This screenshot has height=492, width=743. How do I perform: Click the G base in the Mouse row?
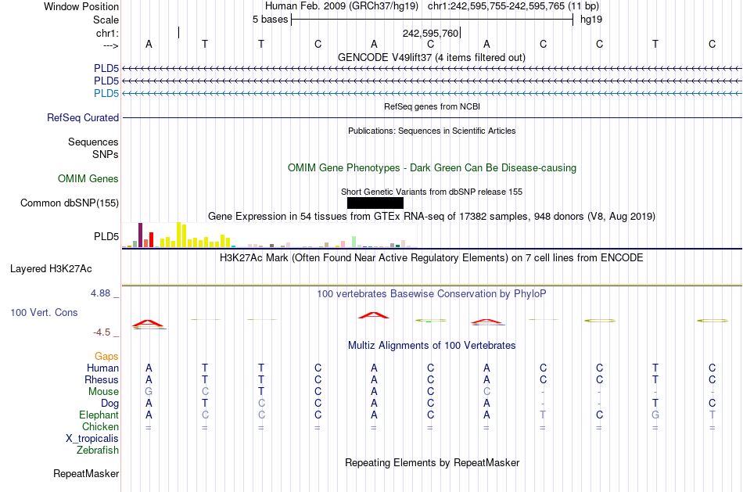pos(149,392)
